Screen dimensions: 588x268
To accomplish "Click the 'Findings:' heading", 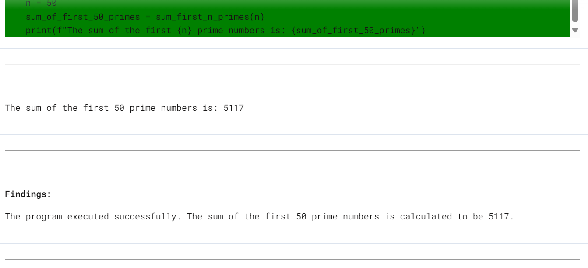I will (x=28, y=194).
